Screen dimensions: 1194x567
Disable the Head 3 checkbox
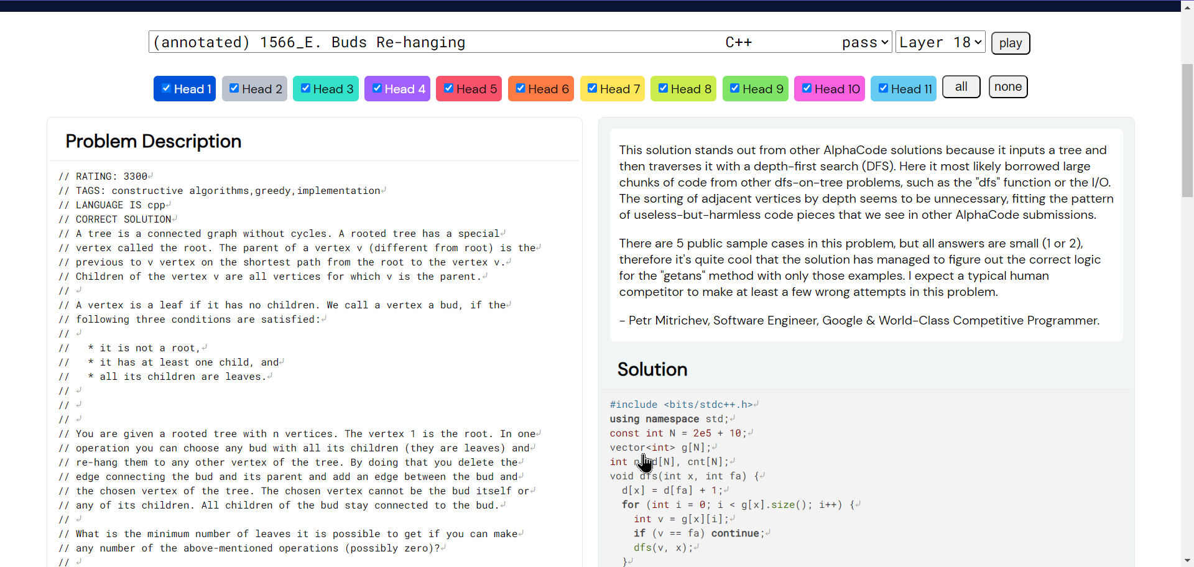[x=305, y=88]
